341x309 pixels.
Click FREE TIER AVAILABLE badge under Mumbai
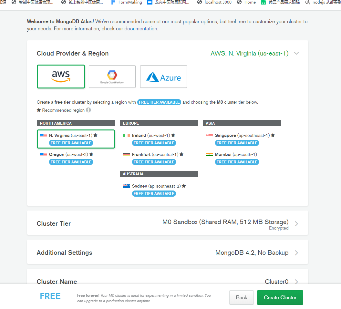pos(237,162)
